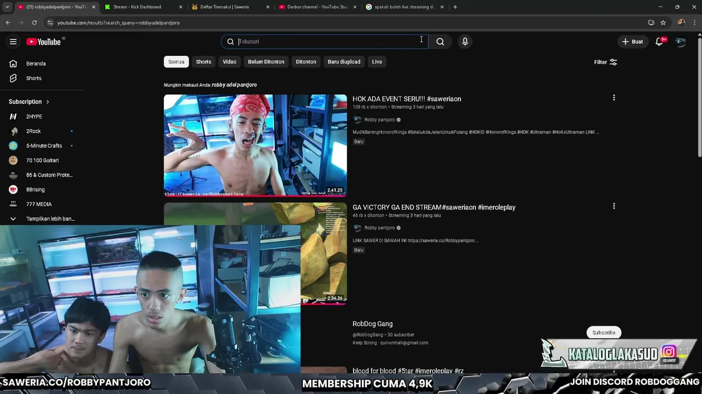Open Robby pantjoro channel under first video
702x394 pixels.
pyautogui.click(x=380, y=120)
